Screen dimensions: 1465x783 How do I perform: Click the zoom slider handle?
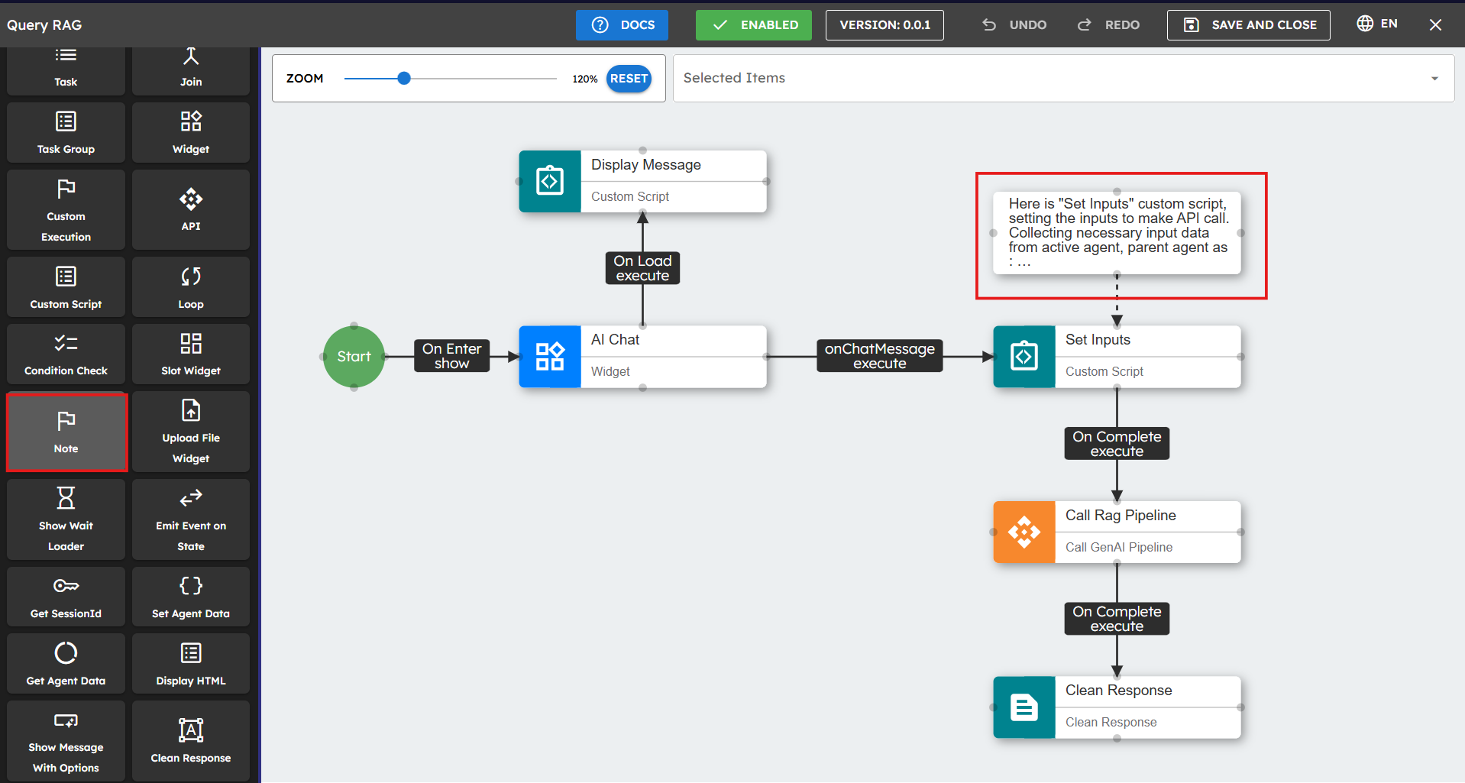[x=404, y=78]
